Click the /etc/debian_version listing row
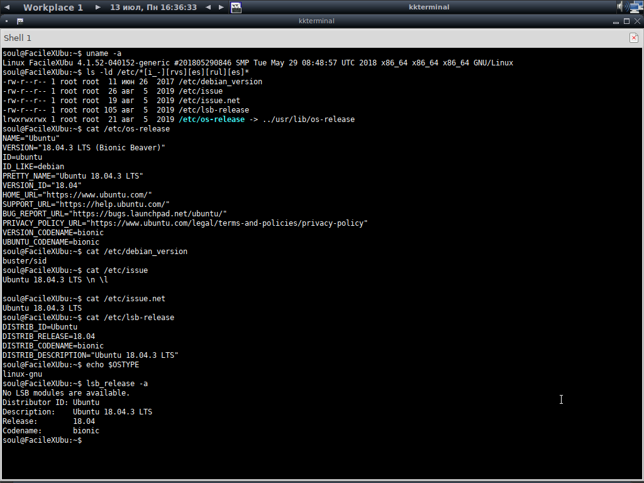This screenshot has height=483, width=644. (x=132, y=82)
